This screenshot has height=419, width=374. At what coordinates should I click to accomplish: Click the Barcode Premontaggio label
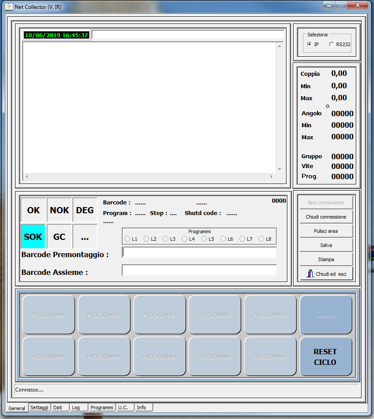pos(65,255)
